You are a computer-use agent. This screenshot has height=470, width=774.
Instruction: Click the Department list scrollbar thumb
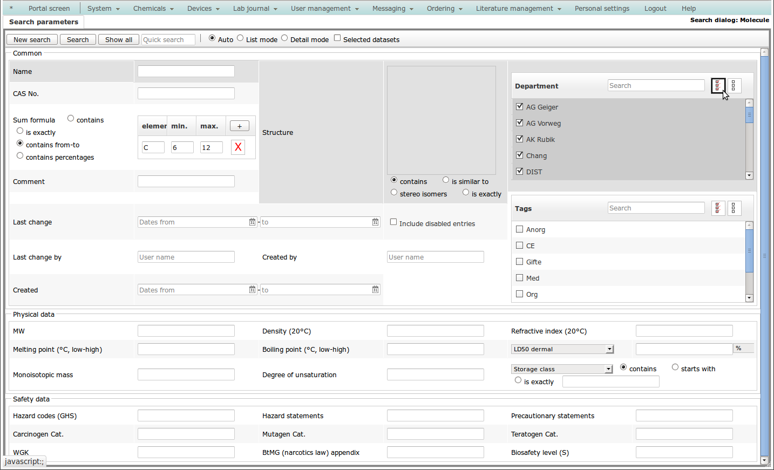click(749, 115)
